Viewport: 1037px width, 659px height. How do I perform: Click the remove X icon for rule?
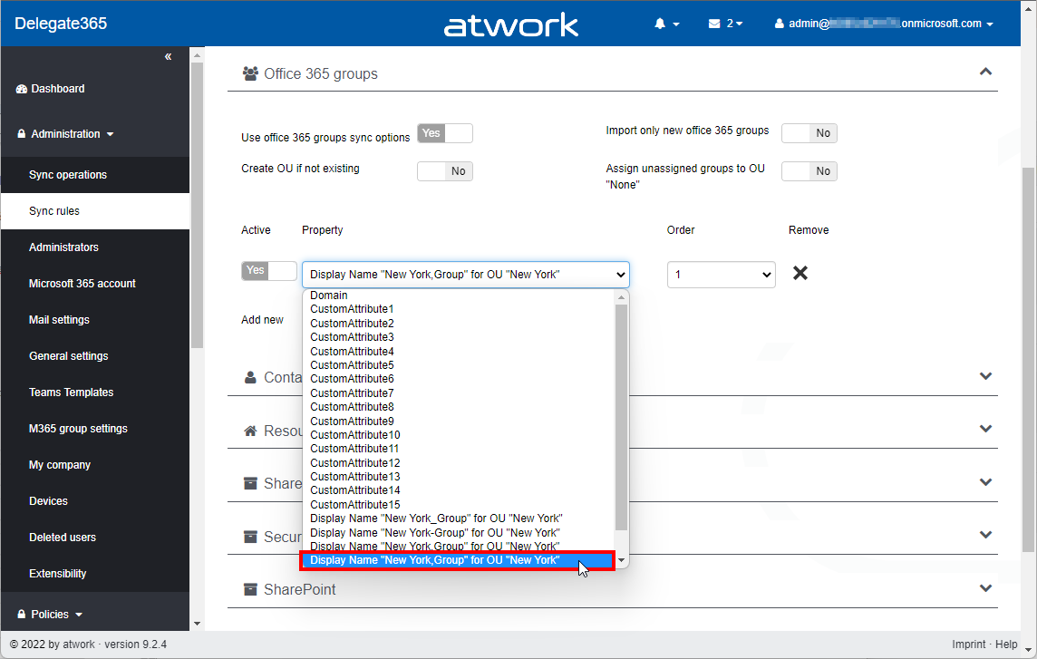pos(800,273)
